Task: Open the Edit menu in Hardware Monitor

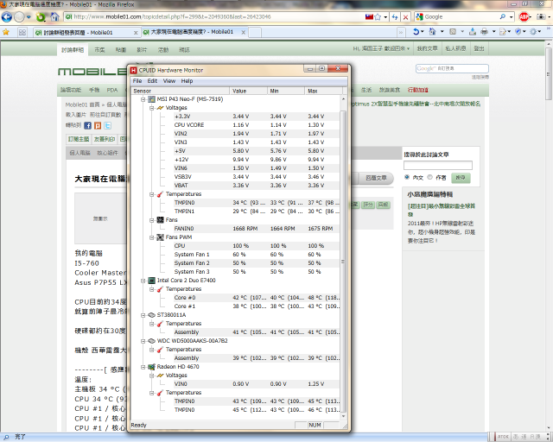Action: [152, 81]
